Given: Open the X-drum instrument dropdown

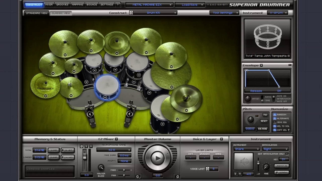Looking at the screenshot, I should point(278,13).
